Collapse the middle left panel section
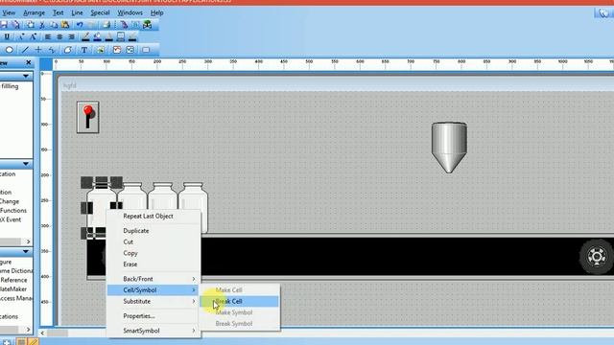 click(26, 164)
